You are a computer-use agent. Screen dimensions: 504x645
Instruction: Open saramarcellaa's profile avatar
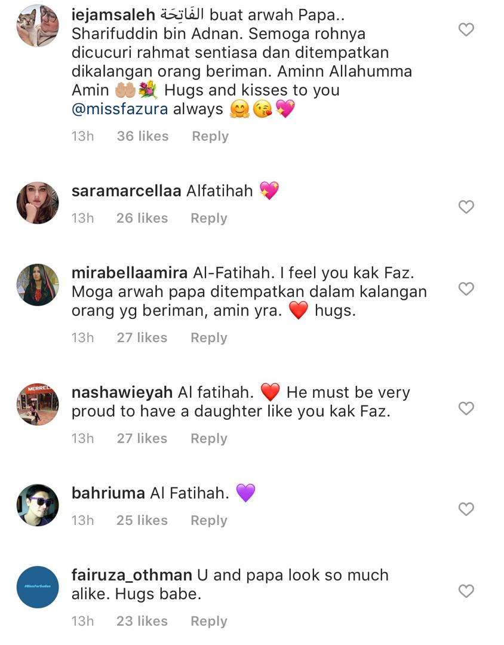coord(38,203)
